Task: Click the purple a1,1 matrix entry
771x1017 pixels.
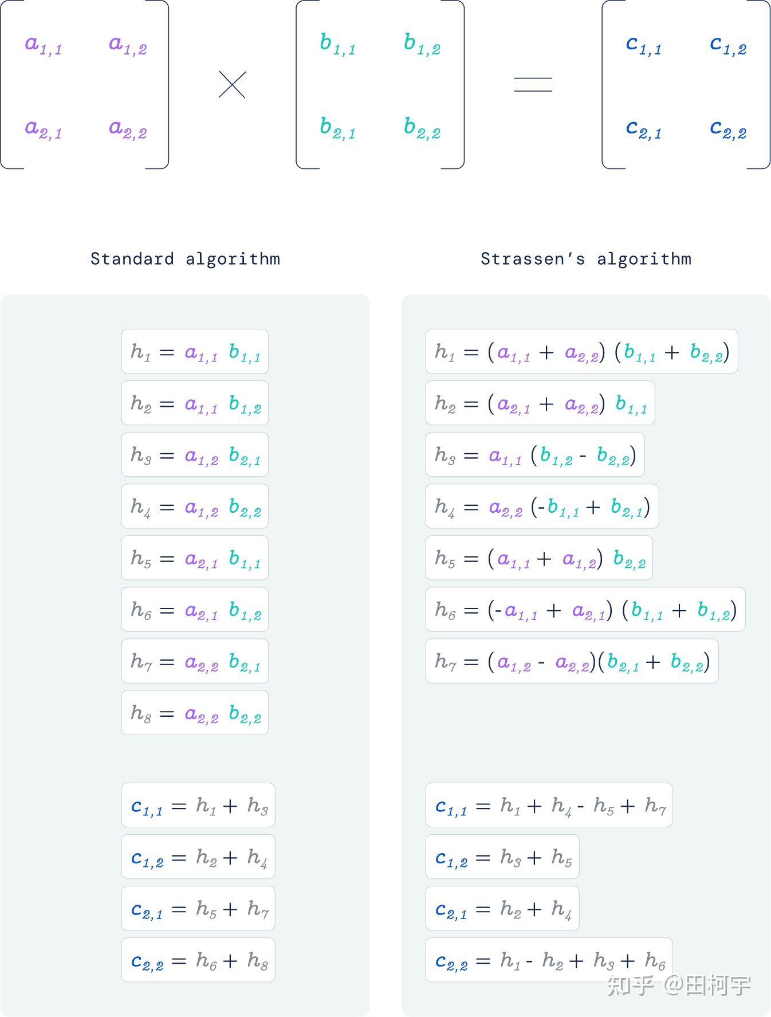Action: click(x=43, y=45)
